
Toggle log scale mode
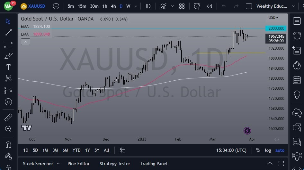(268, 150)
